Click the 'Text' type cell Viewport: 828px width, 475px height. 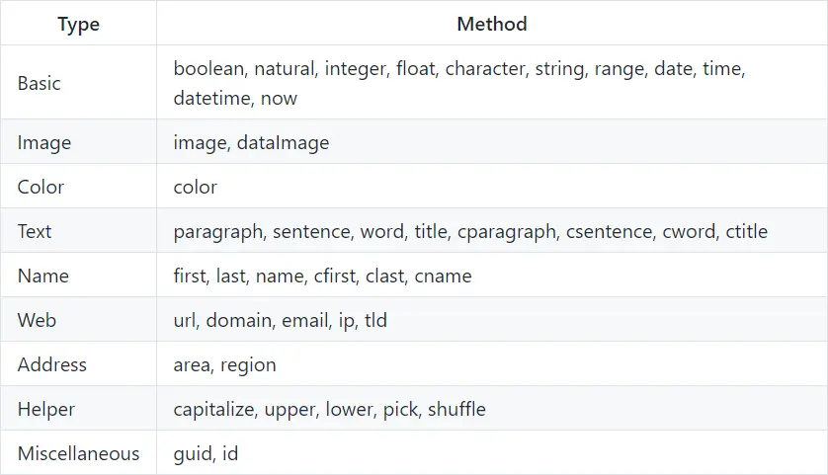tap(35, 231)
